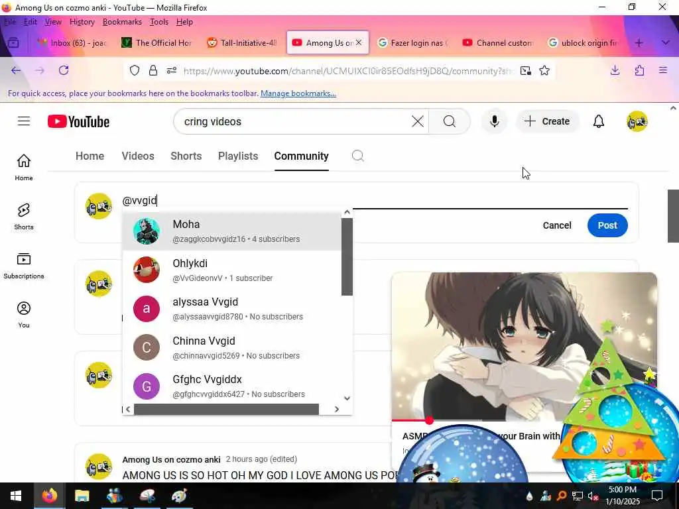679x509 pixels.
Task: Click the video progress bar scrubber
Action: click(x=429, y=420)
